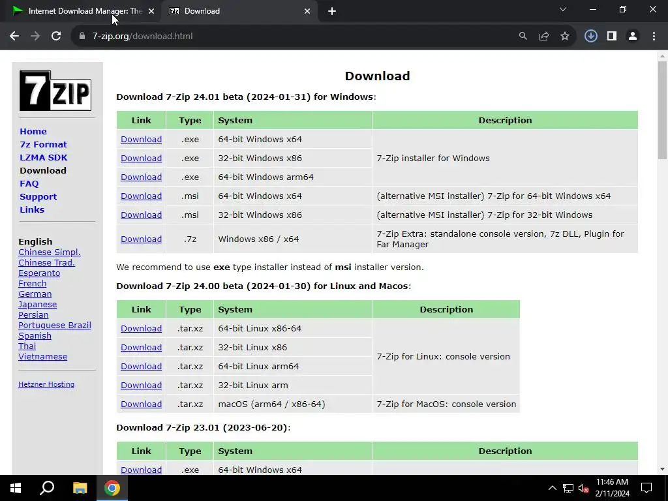
Task: Bookmark this page with the star icon
Action: click(x=565, y=37)
